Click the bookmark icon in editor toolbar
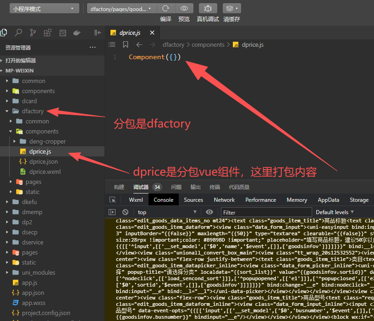The image size is (374, 321). pos(126,44)
